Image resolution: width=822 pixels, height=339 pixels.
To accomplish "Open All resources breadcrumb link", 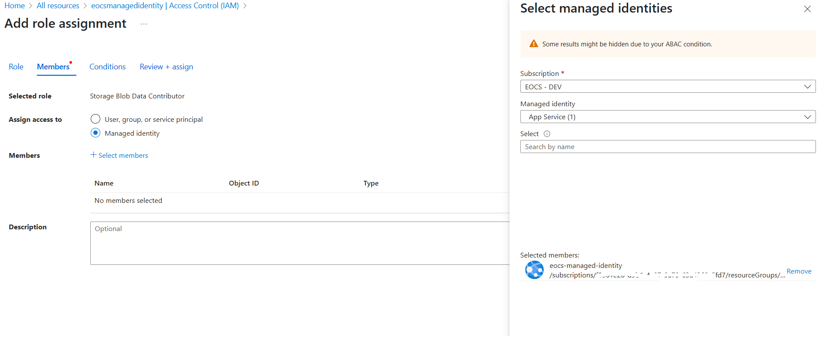I will (x=58, y=6).
